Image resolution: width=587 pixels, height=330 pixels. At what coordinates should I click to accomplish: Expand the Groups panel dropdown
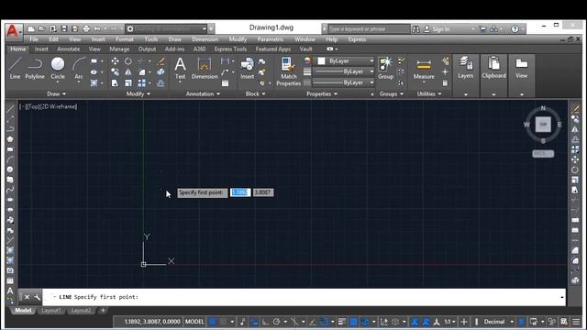[392, 93]
